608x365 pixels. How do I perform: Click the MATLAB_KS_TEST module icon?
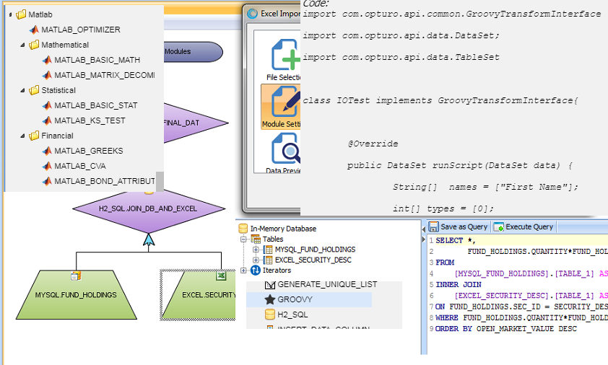coord(47,120)
